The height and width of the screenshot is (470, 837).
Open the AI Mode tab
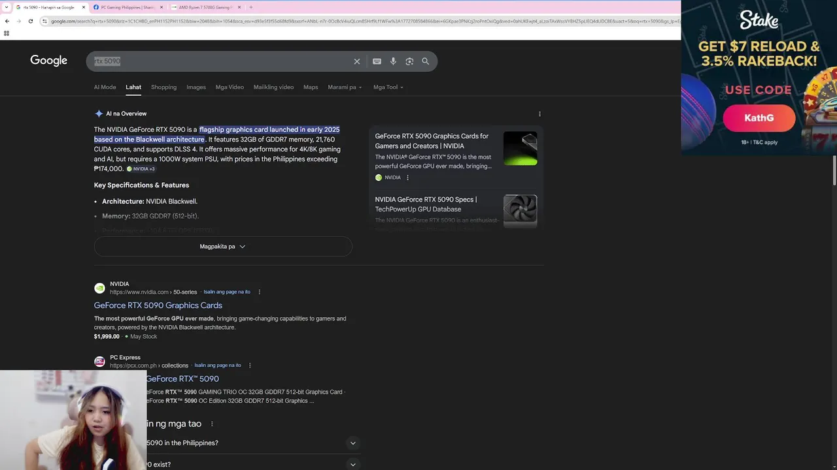tap(105, 87)
